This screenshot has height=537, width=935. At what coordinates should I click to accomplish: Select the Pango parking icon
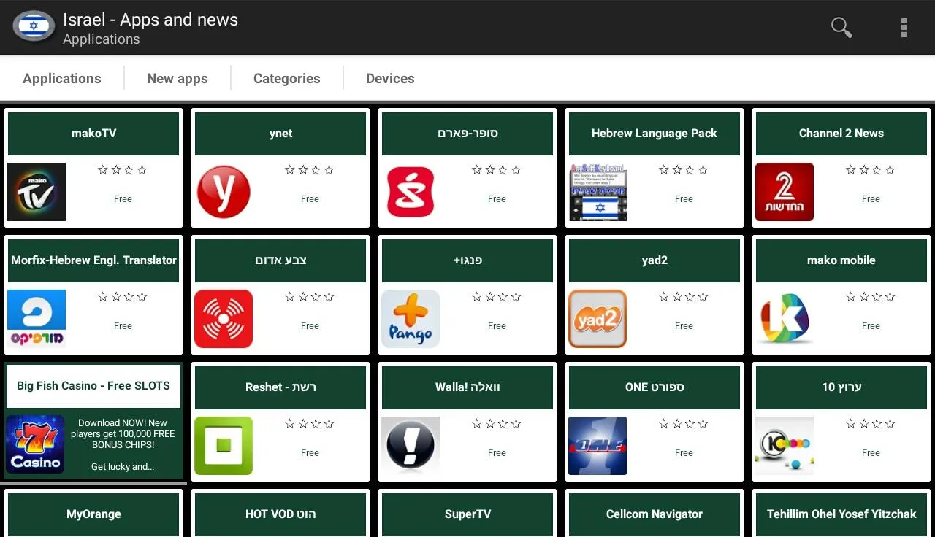(x=411, y=319)
